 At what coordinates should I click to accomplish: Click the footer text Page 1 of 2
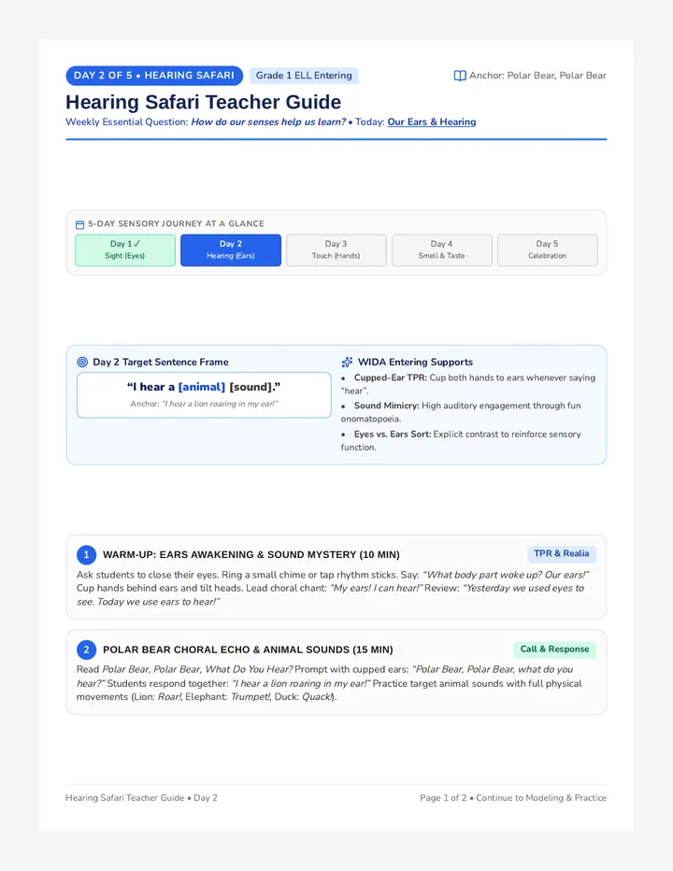(443, 798)
